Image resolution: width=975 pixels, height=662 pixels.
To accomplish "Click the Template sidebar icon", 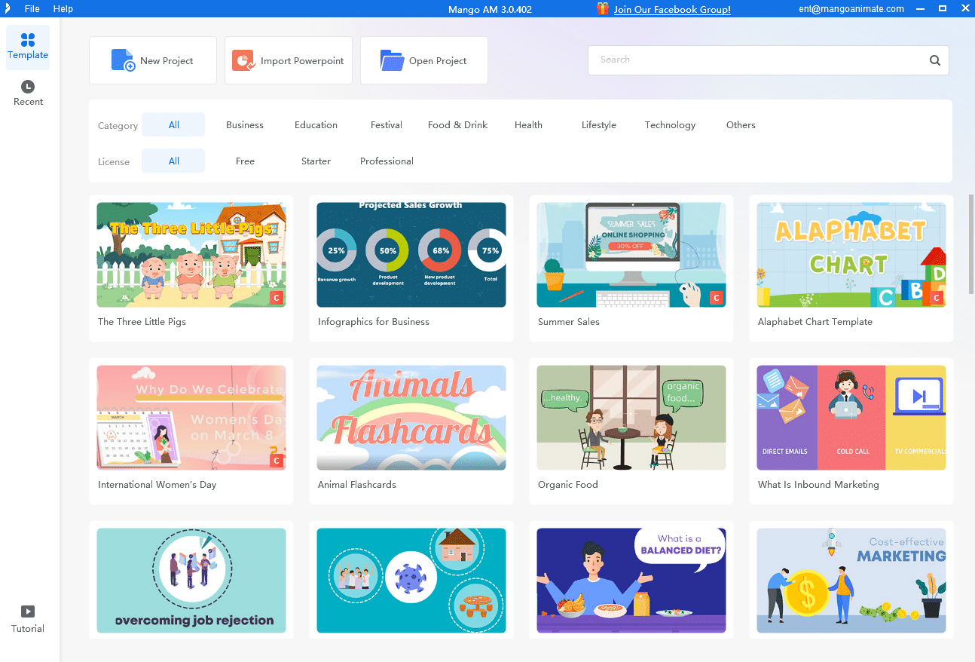I will coord(28,40).
